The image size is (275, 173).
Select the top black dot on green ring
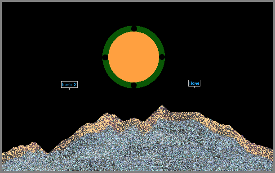click(x=134, y=28)
